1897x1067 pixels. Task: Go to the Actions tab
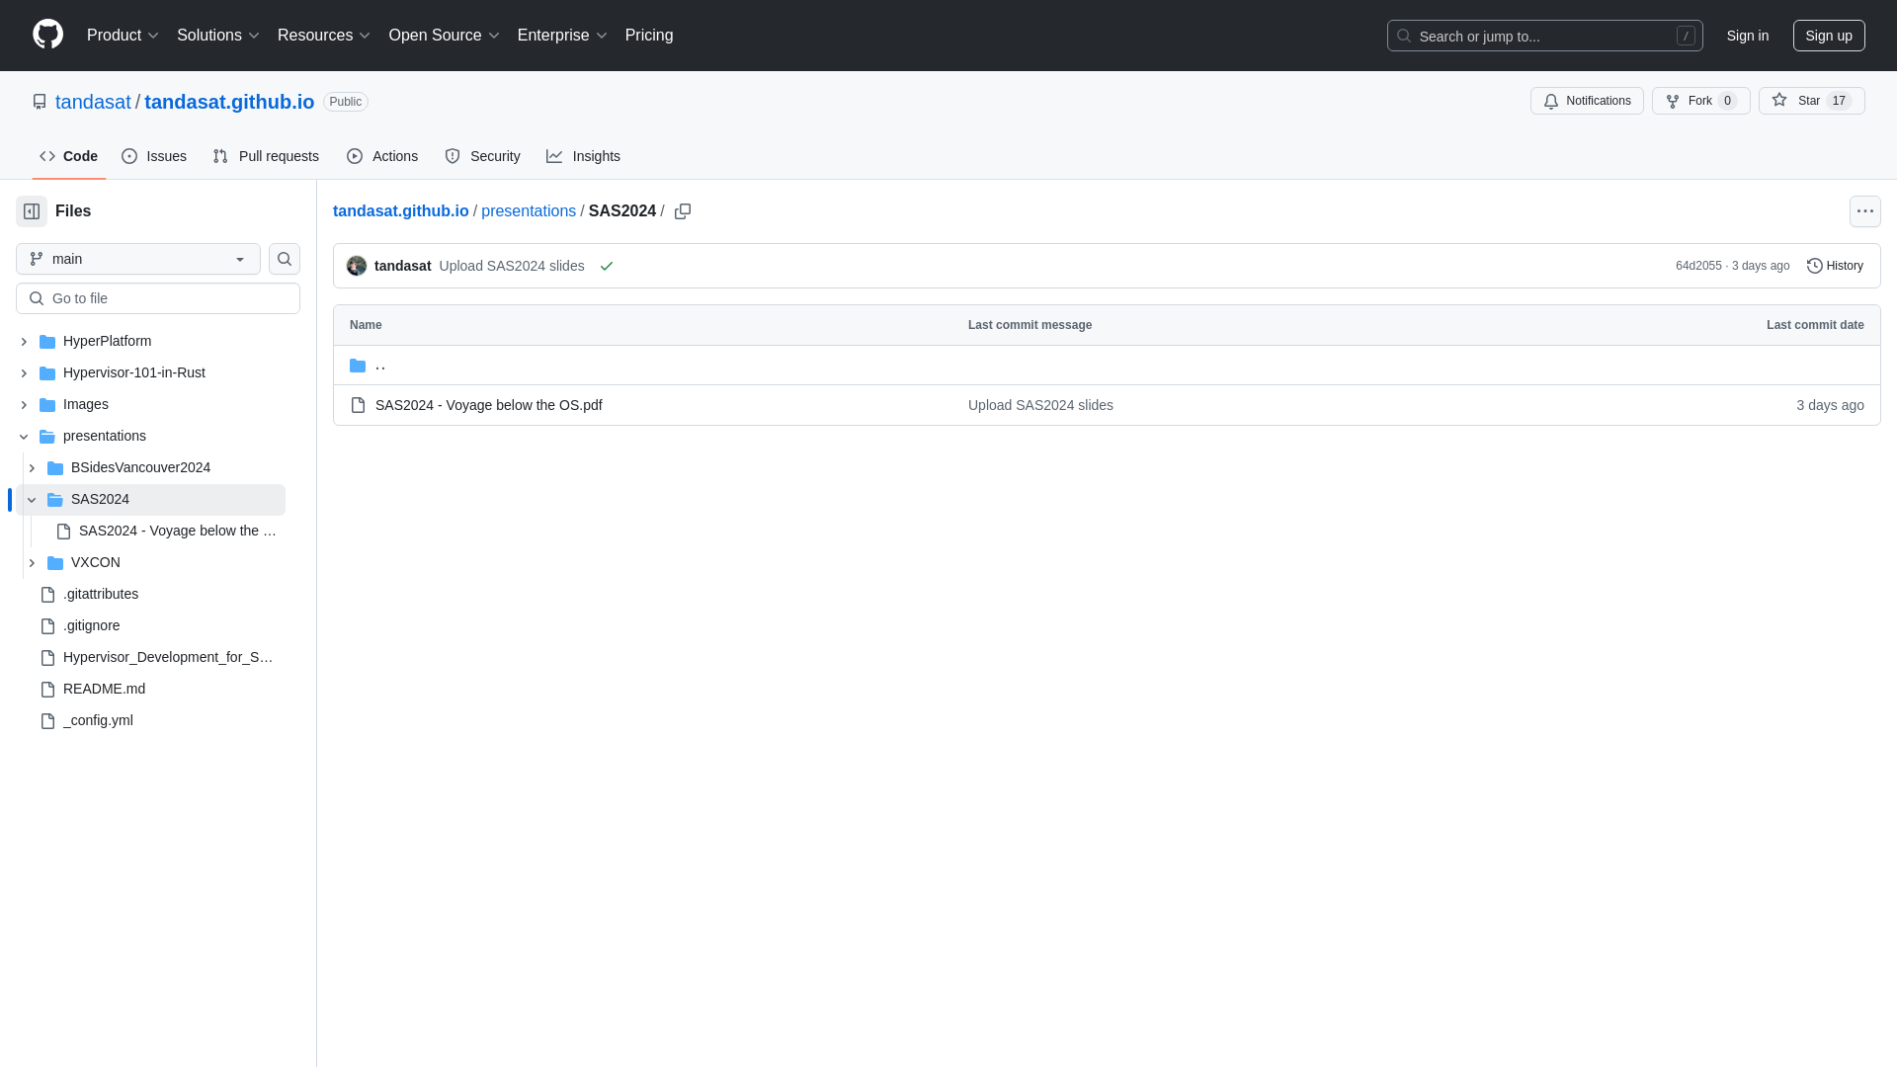click(x=382, y=156)
